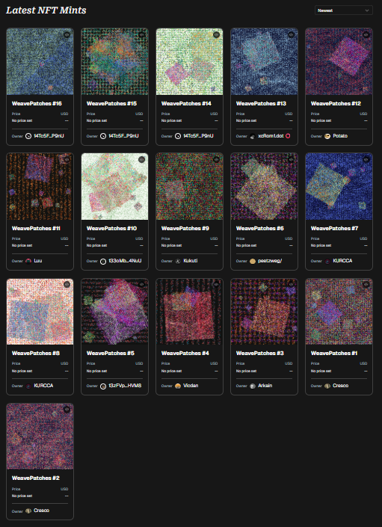
Task: Click the peetzweg/ owner avatar
Action: [253, 261]
